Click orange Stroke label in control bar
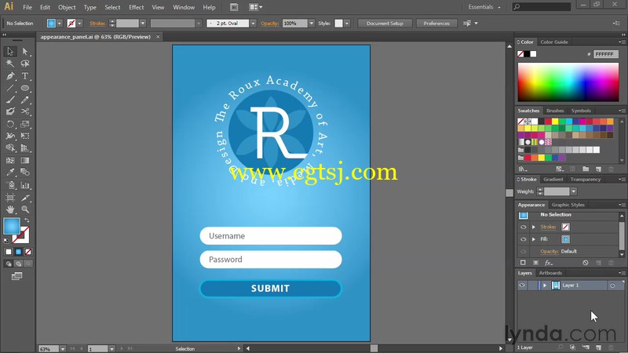The height and width of the screenshot is (353, 628). 97,24
